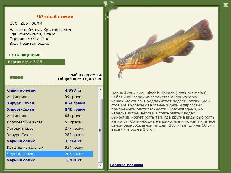
Task: Click the Вид: Ловится редко line
Action: click(29, 44)
